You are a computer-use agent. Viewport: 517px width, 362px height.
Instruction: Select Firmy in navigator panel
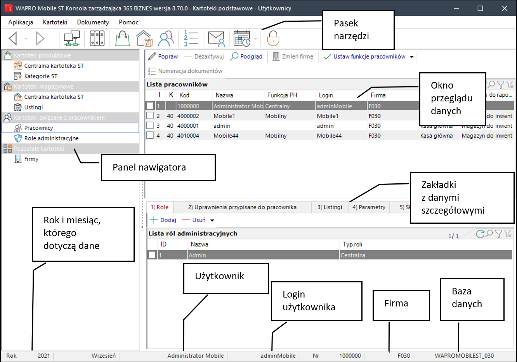(31, 159)
